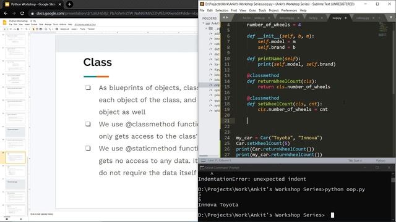Image resolution: width=396 pixels, height=222 pixels.
Task: Switch to the oop.py tab
Action: coord(337,18)
